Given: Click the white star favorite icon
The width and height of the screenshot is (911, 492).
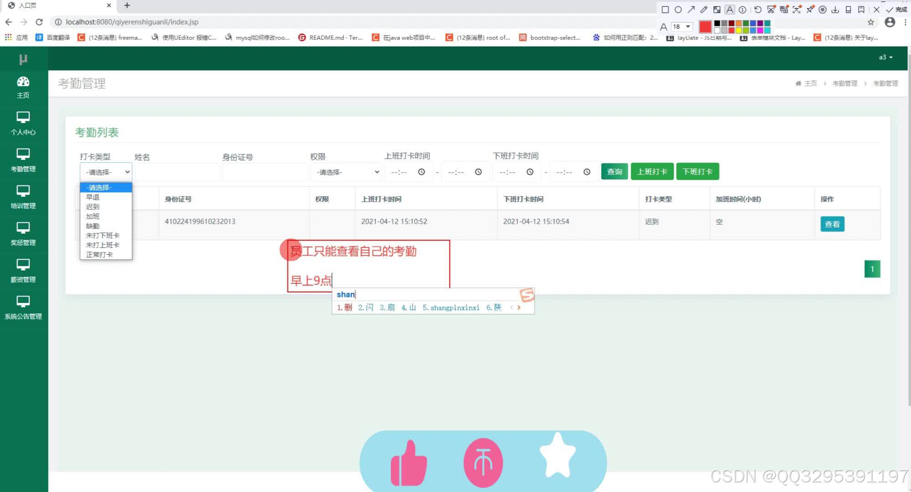Looking at the screenshot, I should 558,455.
